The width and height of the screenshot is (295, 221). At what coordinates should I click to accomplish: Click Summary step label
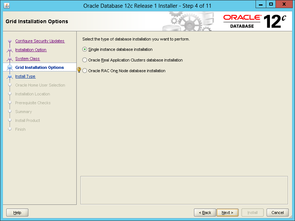pyautogui.click(x=24, y=112)
